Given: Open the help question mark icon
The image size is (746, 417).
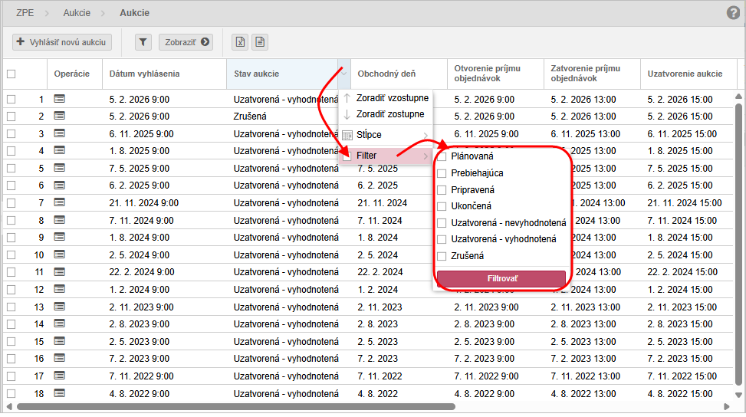Looking at the screenshot, I should click(733, 13).
